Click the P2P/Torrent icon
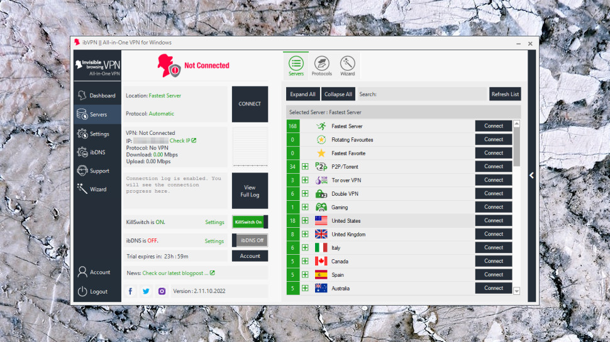Screen dimensions: 610x342 pos(321,166)
